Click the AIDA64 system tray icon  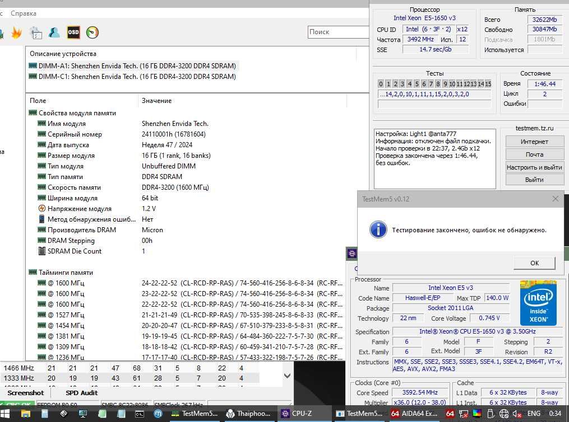point(450,414)
